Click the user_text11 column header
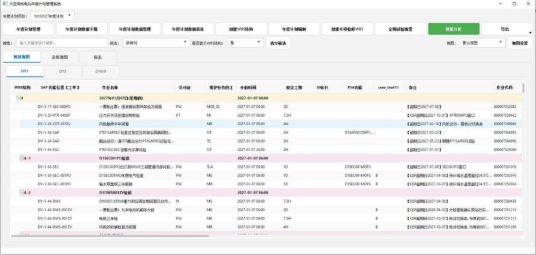 tap(388, 88)
